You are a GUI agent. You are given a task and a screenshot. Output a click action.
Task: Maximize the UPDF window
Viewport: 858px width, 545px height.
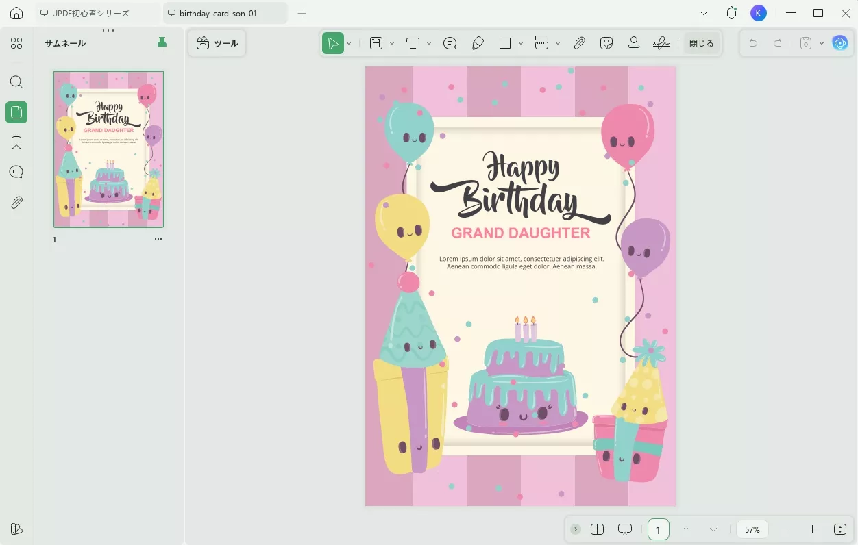tap(818, 13)
